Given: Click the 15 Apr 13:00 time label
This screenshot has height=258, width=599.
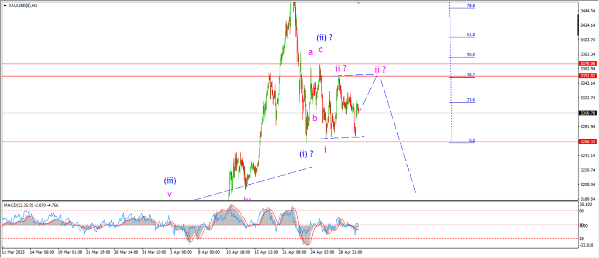Looking at the screenshot, I should [267, 253].
